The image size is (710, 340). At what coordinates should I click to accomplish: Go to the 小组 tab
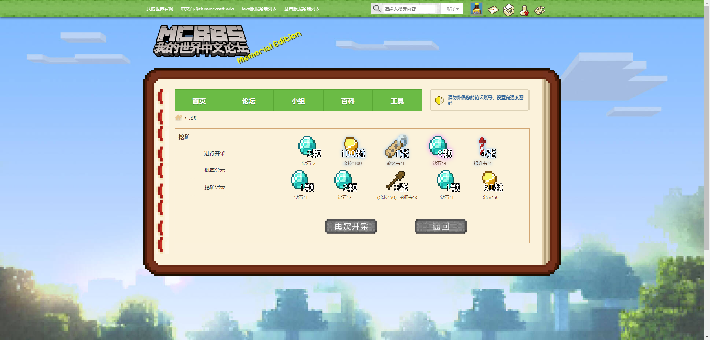pyautogui.click(x=298, y=101)
